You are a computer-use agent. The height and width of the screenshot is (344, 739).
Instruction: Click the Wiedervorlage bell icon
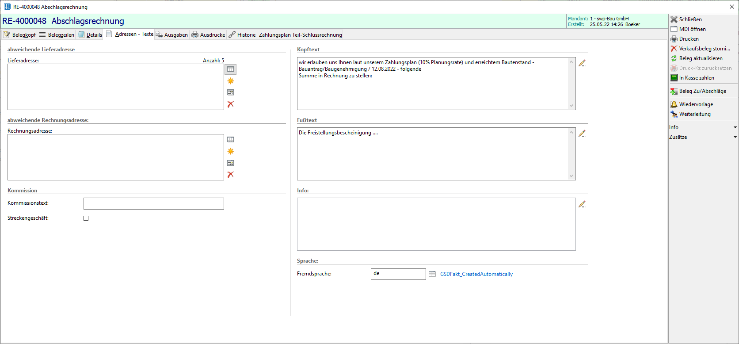(674, 104)
